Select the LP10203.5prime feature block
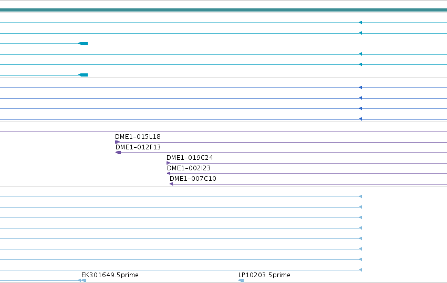447x283 pixels. click(241, 280)
